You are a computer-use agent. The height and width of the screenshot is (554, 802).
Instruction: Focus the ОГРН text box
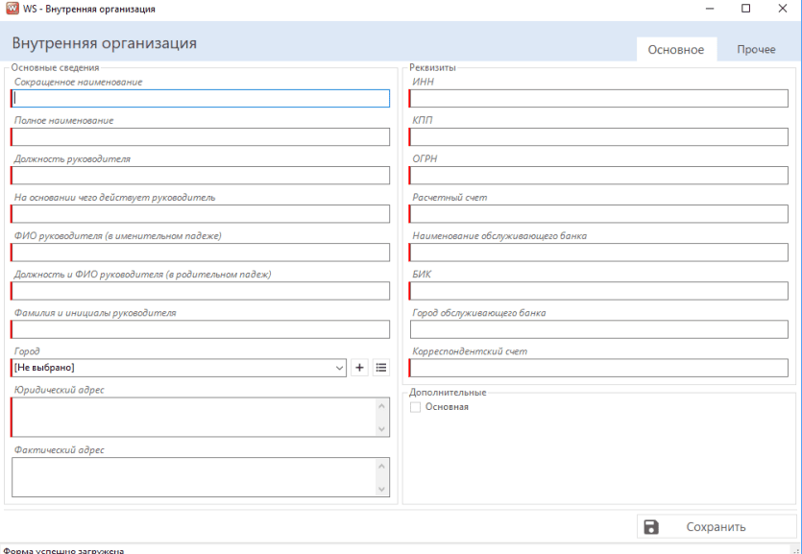pyautogui.click(x=599, y=175)
